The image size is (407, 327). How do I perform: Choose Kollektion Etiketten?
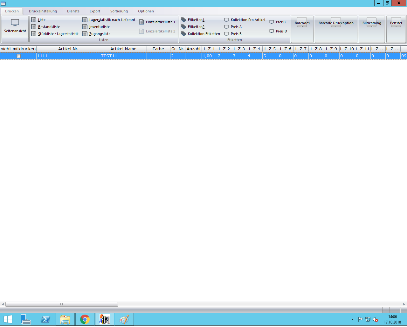[x=203, y=34]
